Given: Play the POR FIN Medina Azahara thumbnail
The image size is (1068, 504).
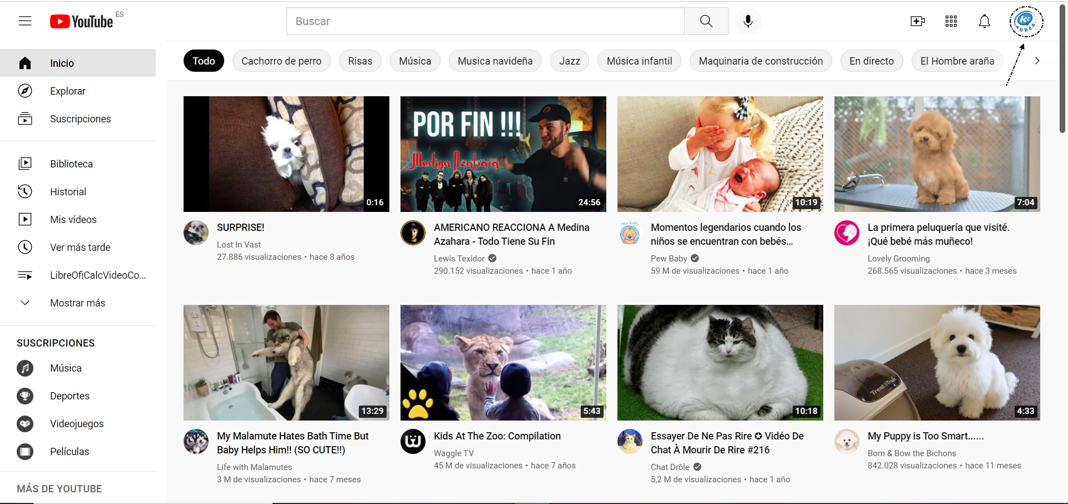Looking at the screenshot, I should pyautogui.click(x=503, y=154).
